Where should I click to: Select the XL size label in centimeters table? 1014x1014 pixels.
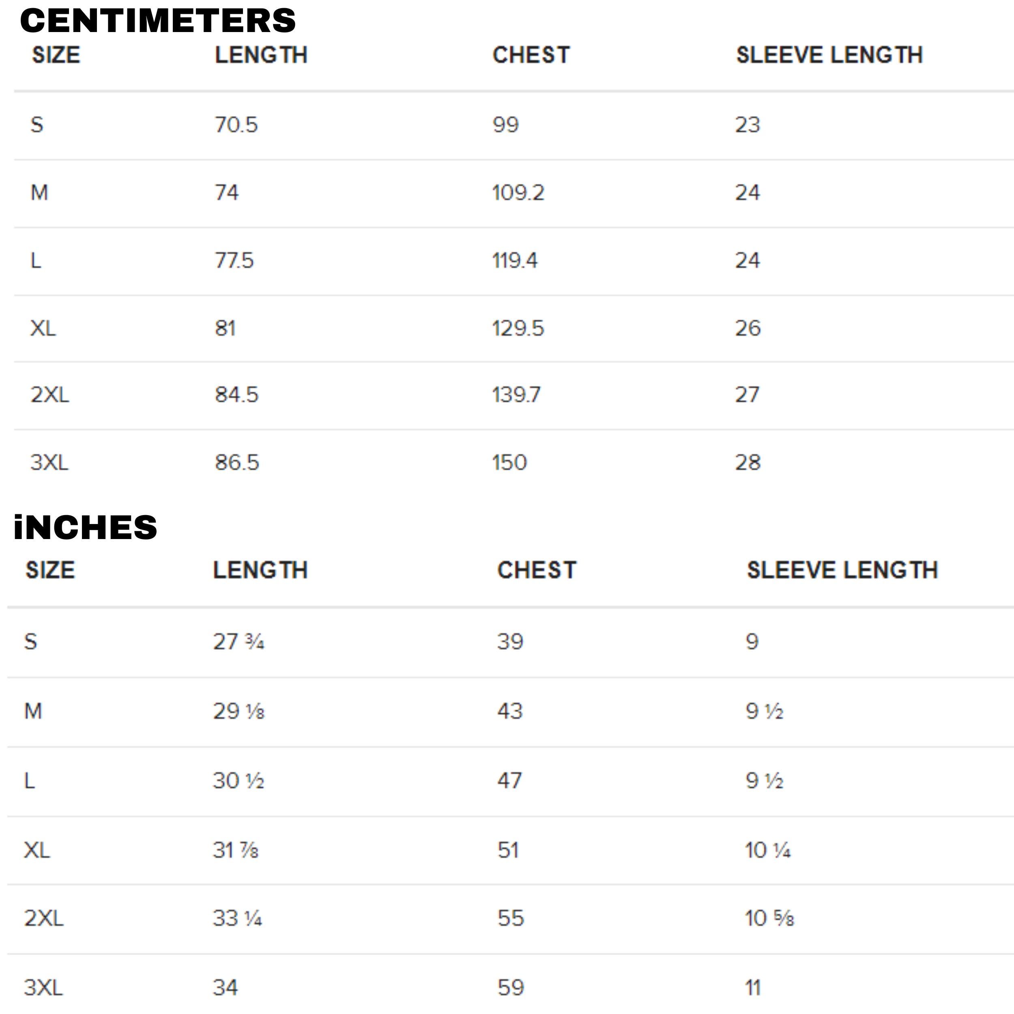click(x=43, y=328)
